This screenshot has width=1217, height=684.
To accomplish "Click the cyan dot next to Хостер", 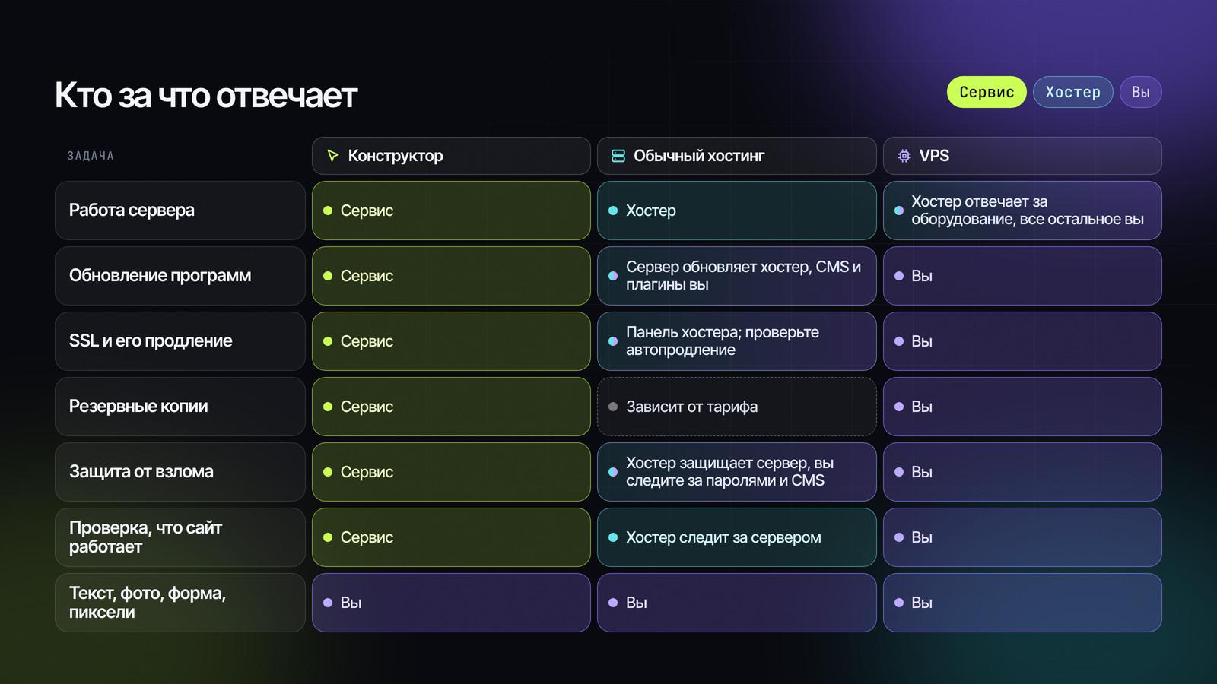I will [613, 211].
